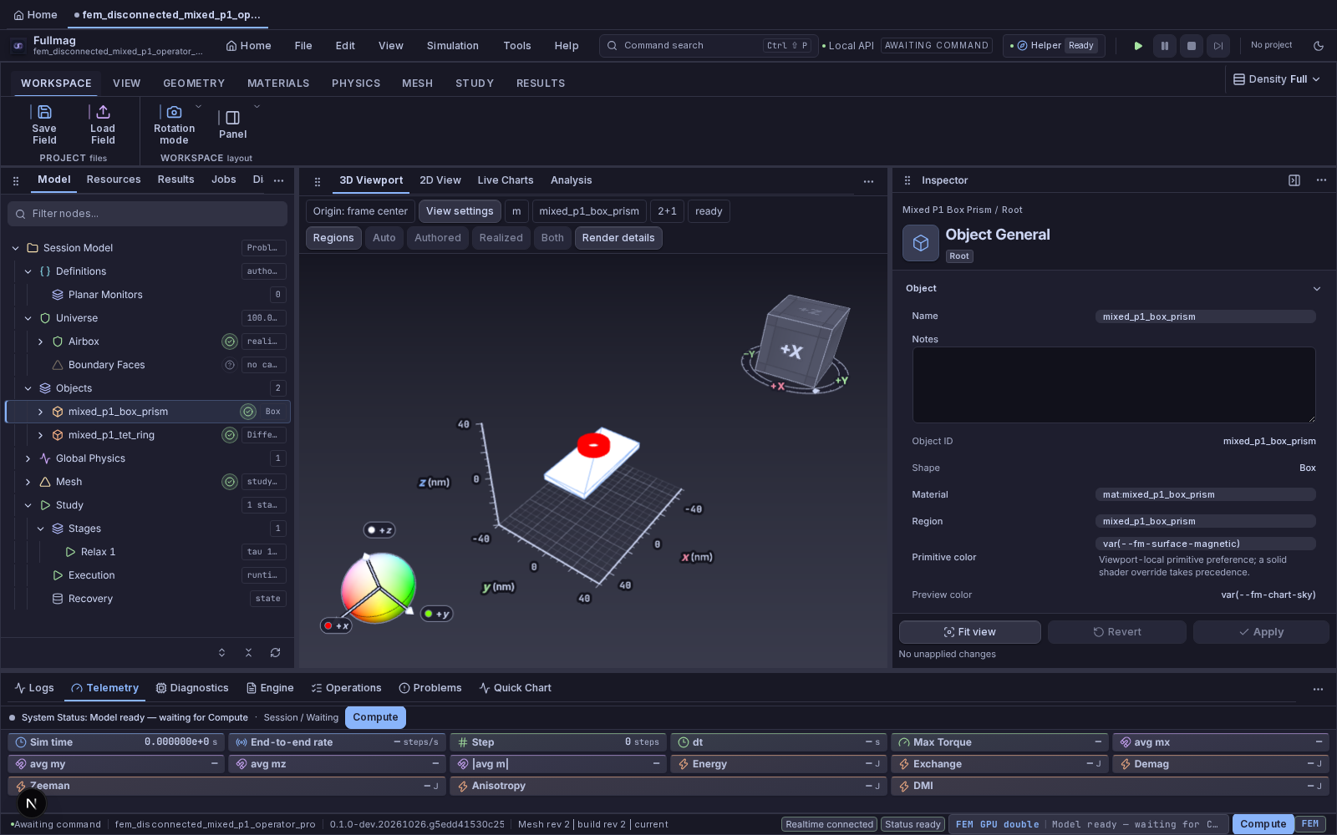
Task: Expand the Global Physics node
Action: tap(28, 458)
